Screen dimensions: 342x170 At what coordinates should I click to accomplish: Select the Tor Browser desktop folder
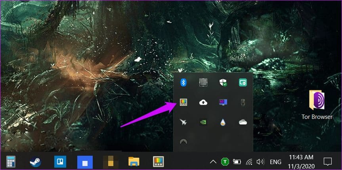[317, 105]
